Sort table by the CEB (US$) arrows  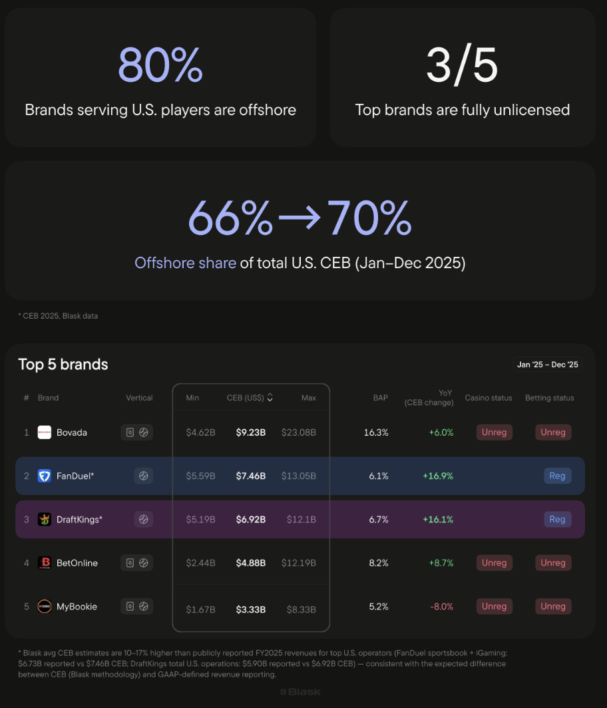(270, 398)
